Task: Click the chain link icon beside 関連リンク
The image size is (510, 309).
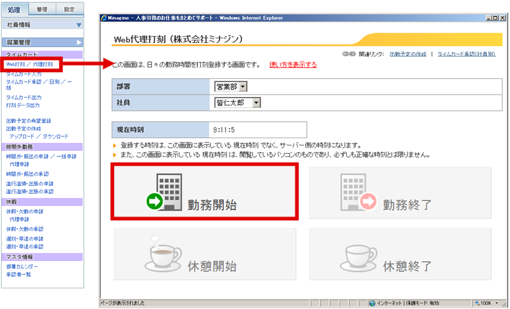Action: 349,54
